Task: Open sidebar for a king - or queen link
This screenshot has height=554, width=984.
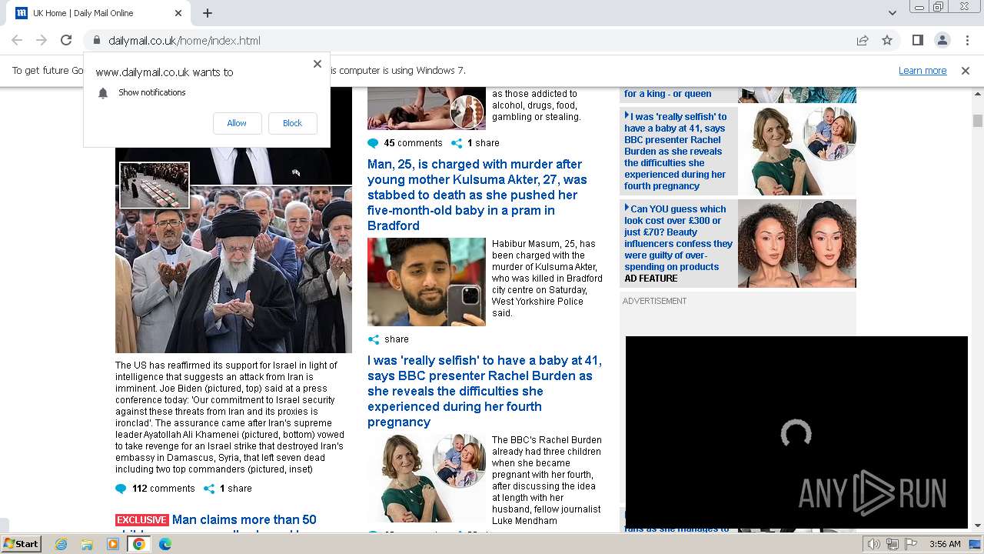Action: (668, 94)
